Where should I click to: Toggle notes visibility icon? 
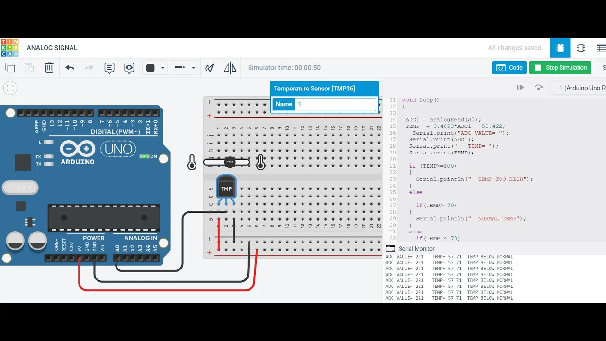[129, 68]
